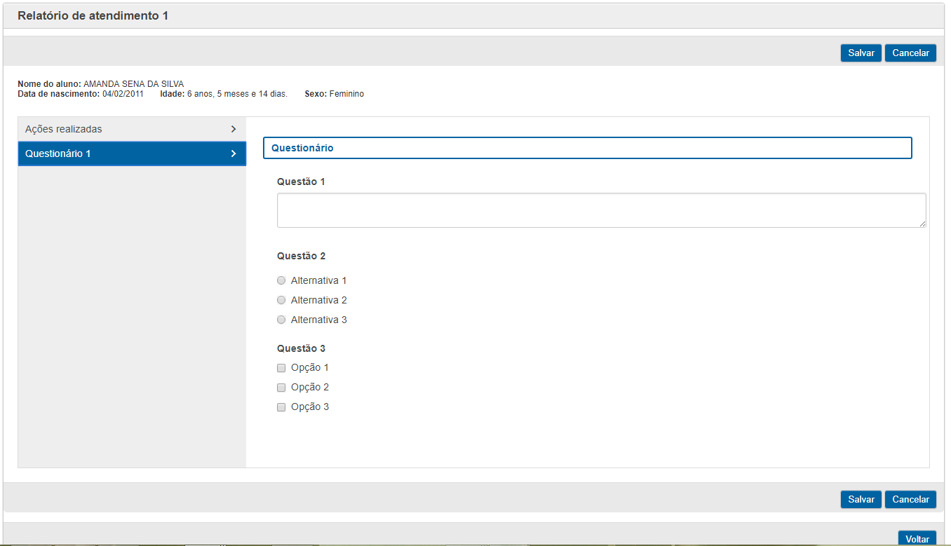Click the top Cancelar button
This screenshot has width=951, height=546.
pos(910,53)
